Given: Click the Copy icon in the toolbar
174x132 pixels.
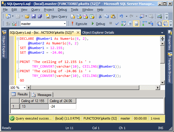Looking at the screenshot, I should point(107,16).
